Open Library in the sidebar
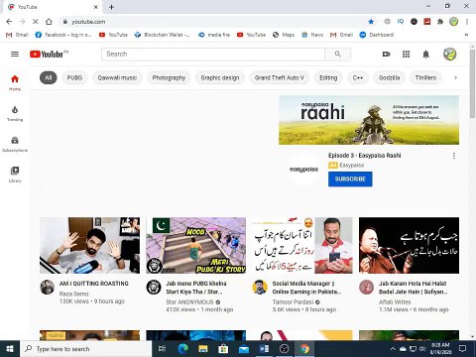The height and width of the screenshot is (357, 476). [x=15, y=175]
